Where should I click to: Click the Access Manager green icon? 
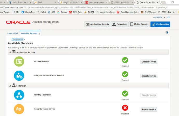click(x=19, y=61)
